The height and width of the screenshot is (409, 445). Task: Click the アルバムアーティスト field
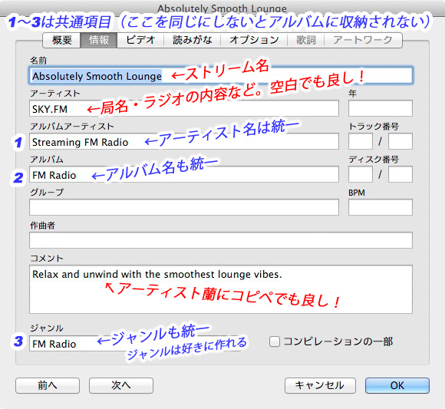pos(184,141)
